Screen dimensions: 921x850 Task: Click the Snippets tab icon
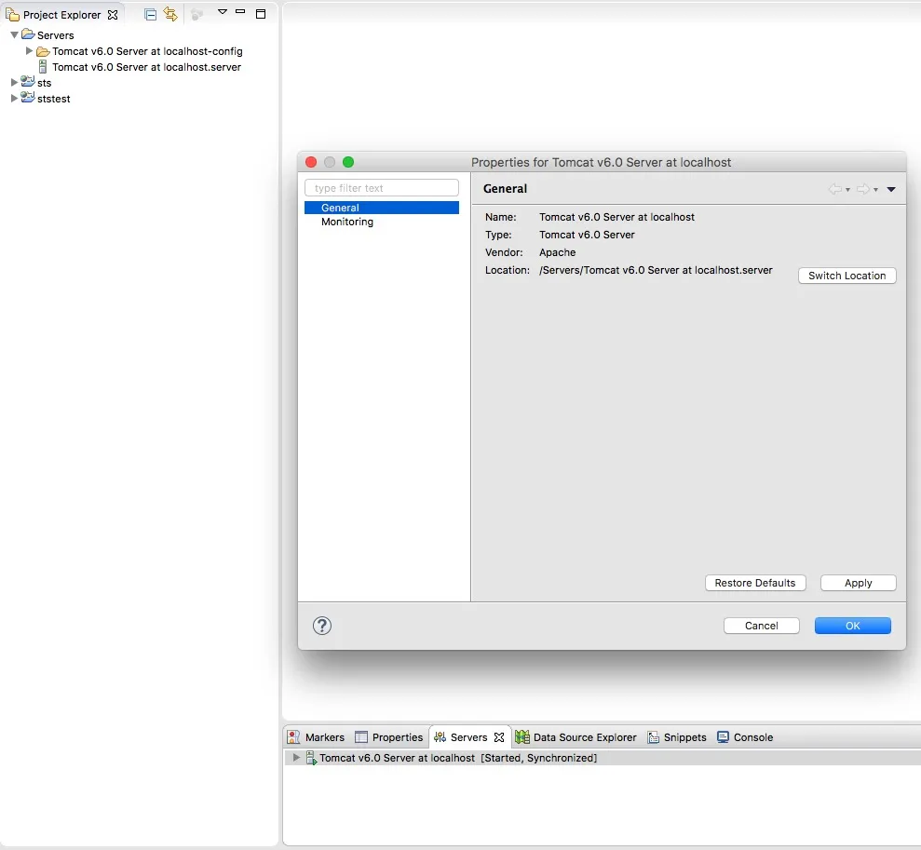click(653, 737)
